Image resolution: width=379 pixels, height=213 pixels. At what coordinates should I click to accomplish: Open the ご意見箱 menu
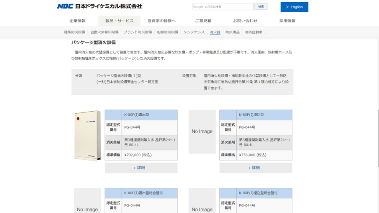(x=203, y=21)
